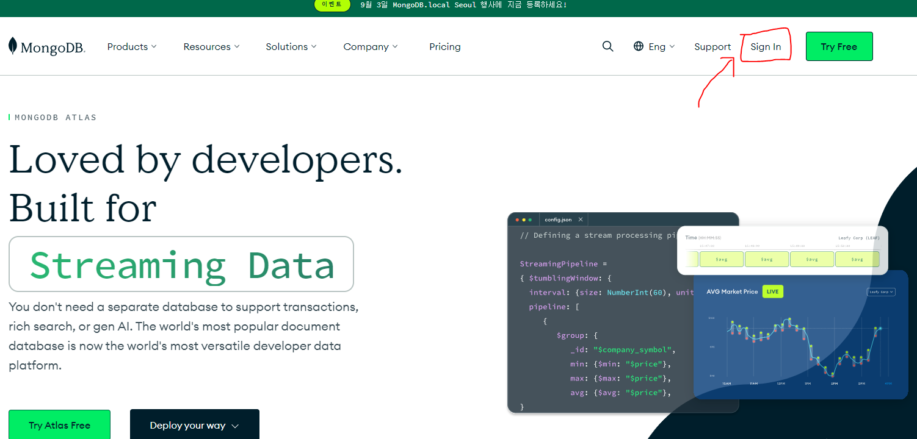The width and height of the screenshot is (917, 439).
Task: Click the Leafy Corp (LEAF) label
Action: pos(859,238)
